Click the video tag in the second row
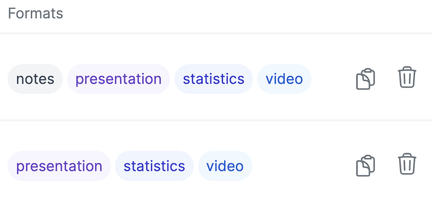This screenshot has height=198, width=432. click(x=225, y=166)
